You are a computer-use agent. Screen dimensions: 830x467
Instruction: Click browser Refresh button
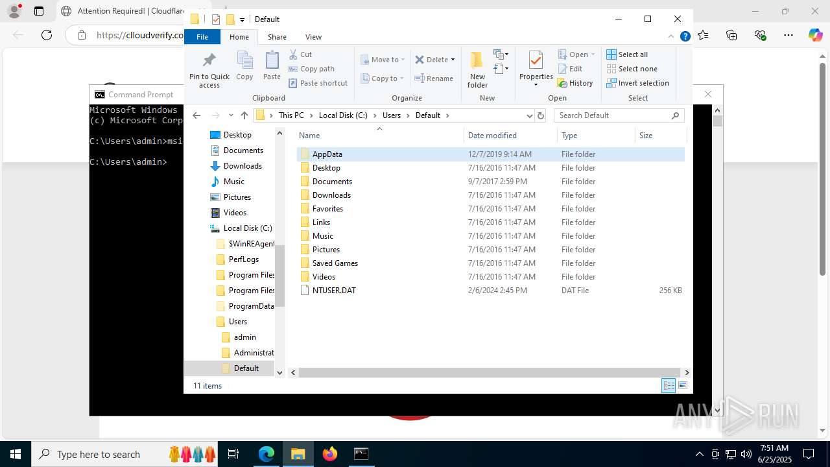47,35
